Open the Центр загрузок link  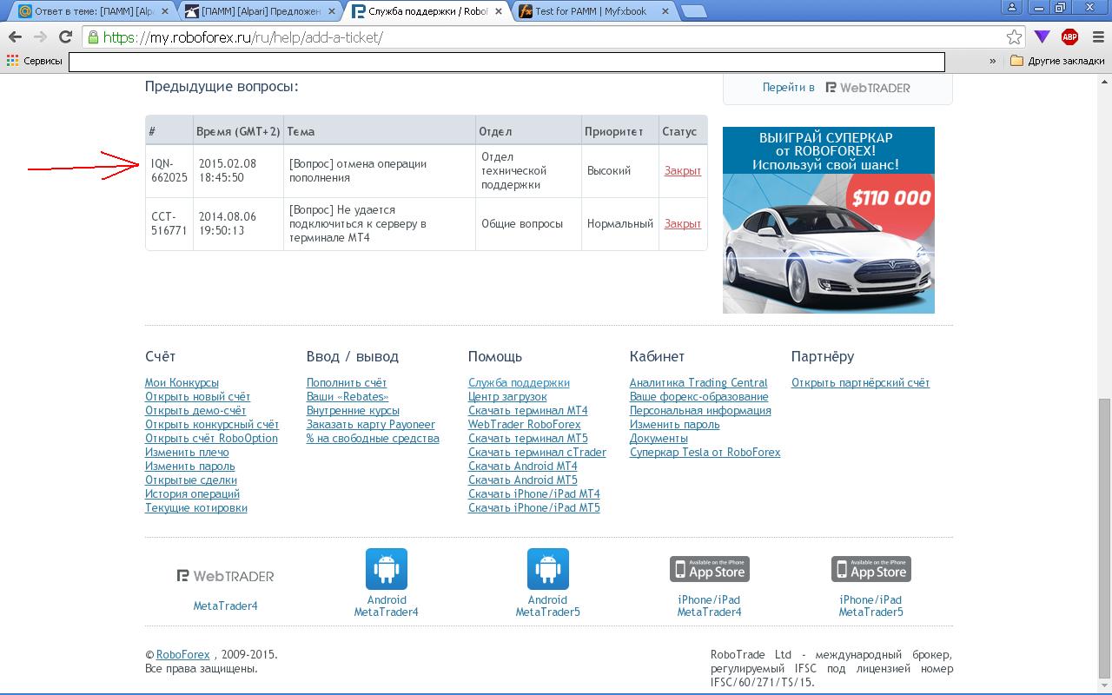click(507, 397)
